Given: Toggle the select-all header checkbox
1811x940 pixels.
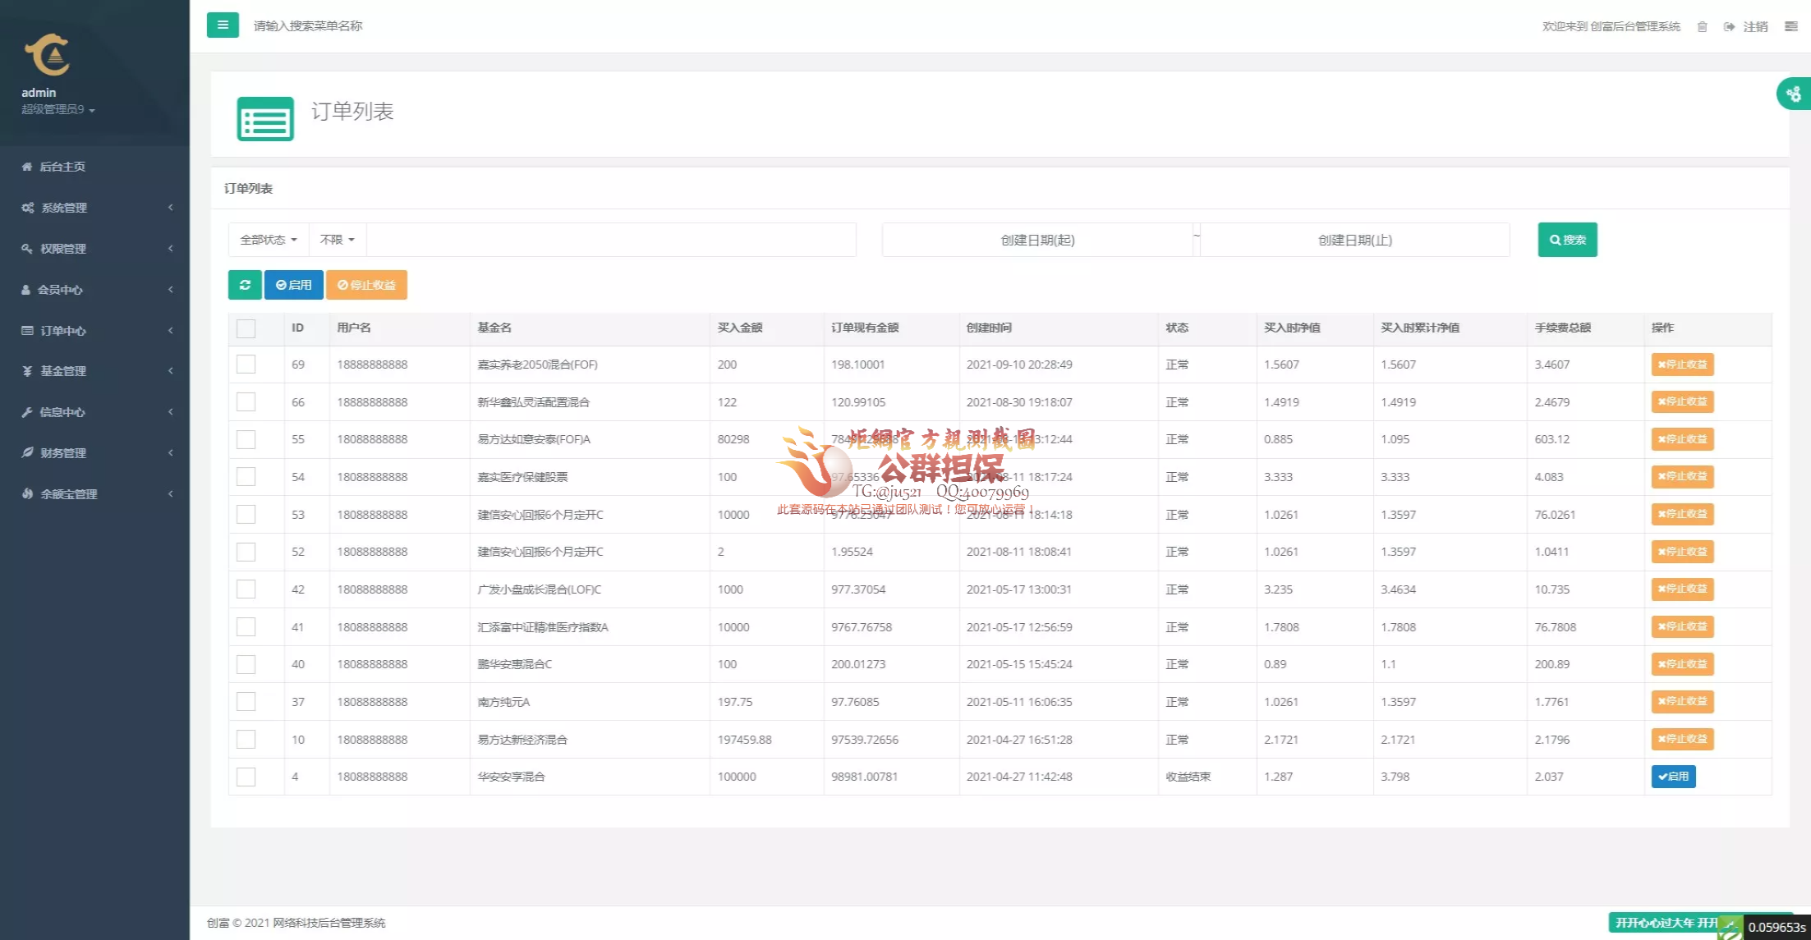Looking at the screenshot, I should (246, 328).
